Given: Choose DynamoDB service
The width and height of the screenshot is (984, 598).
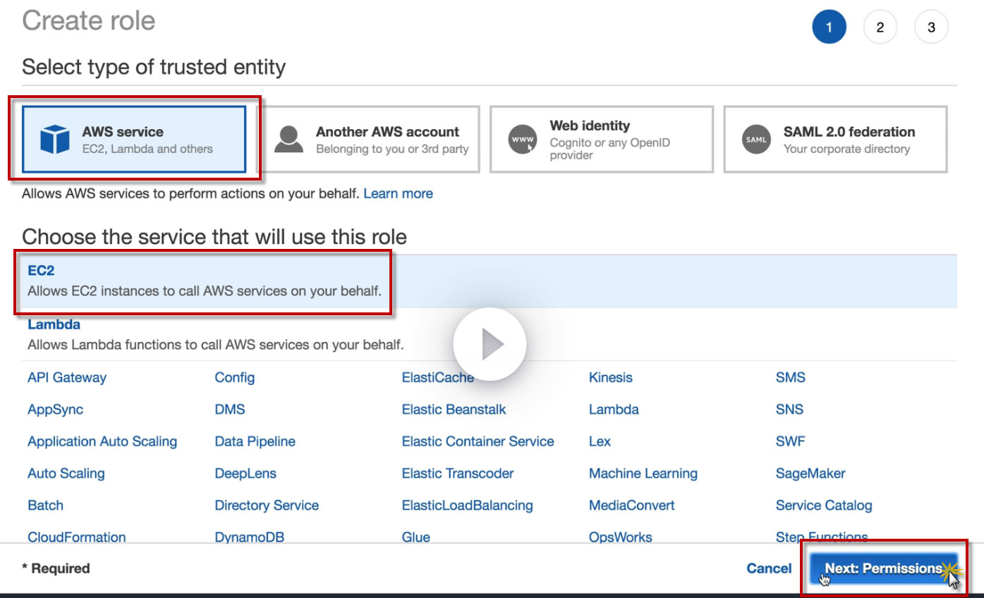Looking at the screenshot, I should [250, 537].
